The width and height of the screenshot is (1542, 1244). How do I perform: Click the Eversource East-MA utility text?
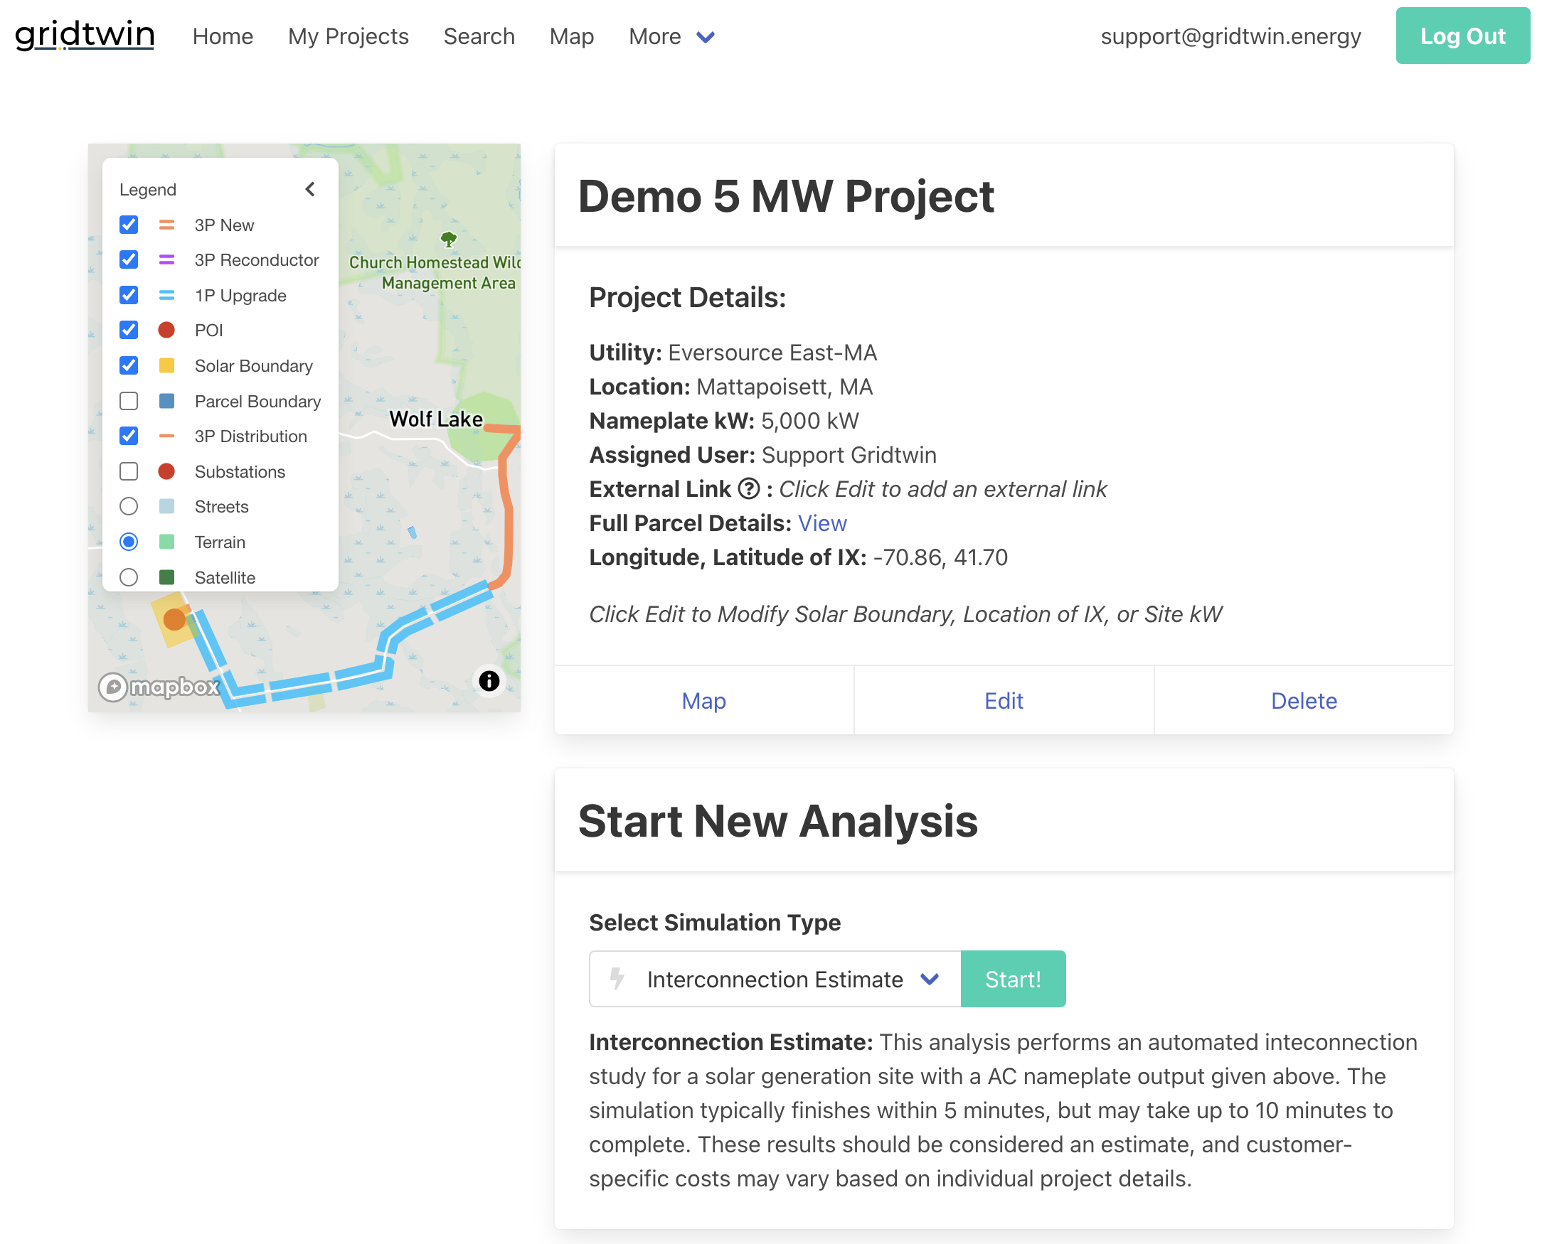coord(772,353)
